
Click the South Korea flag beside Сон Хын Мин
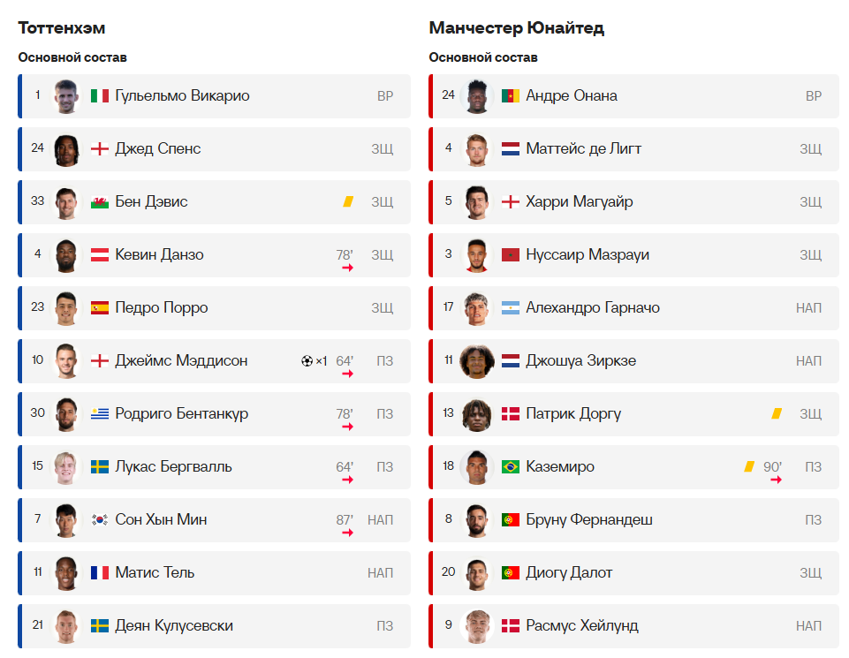point(100,520)
